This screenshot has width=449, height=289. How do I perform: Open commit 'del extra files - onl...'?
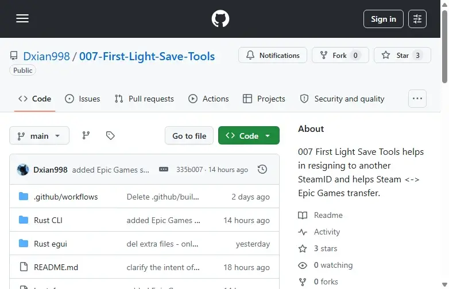pos(162,244)
